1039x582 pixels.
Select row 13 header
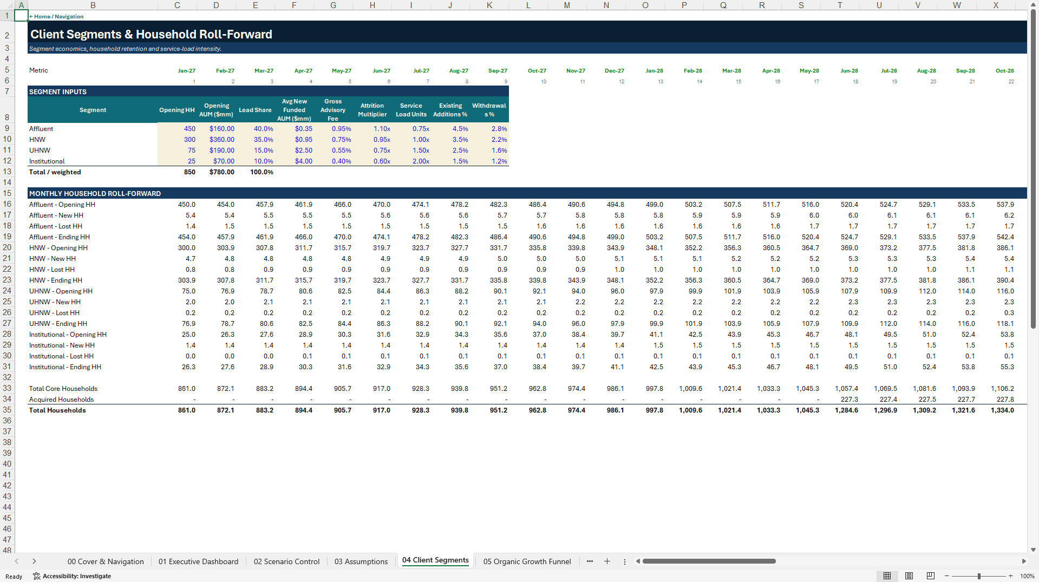coord(7,172)
